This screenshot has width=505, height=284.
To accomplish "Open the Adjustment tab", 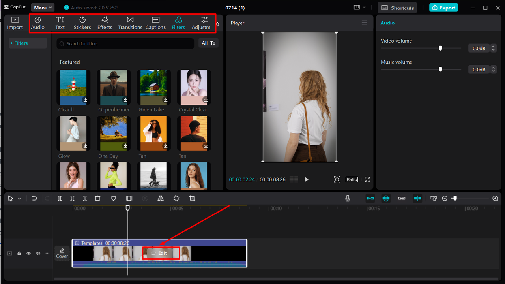I will pyautogui.click(x=201, y=23).
